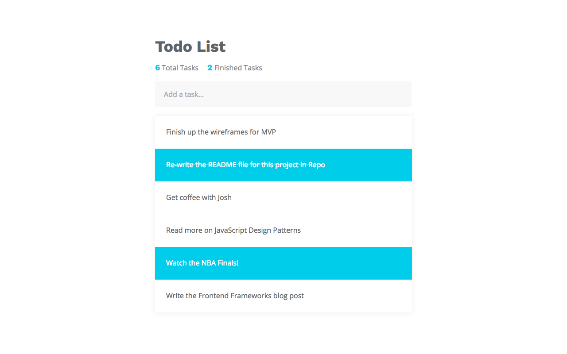Click the total tasks count number 6

[x=157, y=68]
